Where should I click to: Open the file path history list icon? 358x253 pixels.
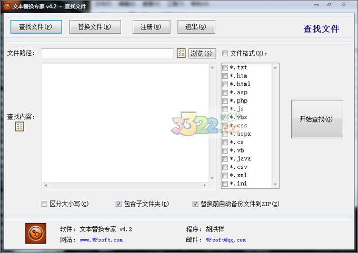pos(181,53)
